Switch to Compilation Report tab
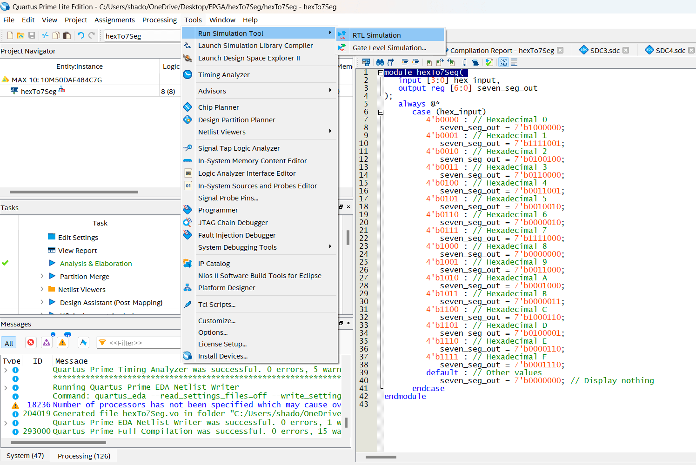The height and width of the screenshot is (465, 696). coord(502,50)
